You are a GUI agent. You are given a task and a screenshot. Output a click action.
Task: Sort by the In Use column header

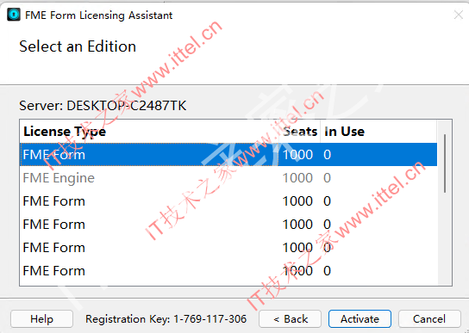point(378,132)
